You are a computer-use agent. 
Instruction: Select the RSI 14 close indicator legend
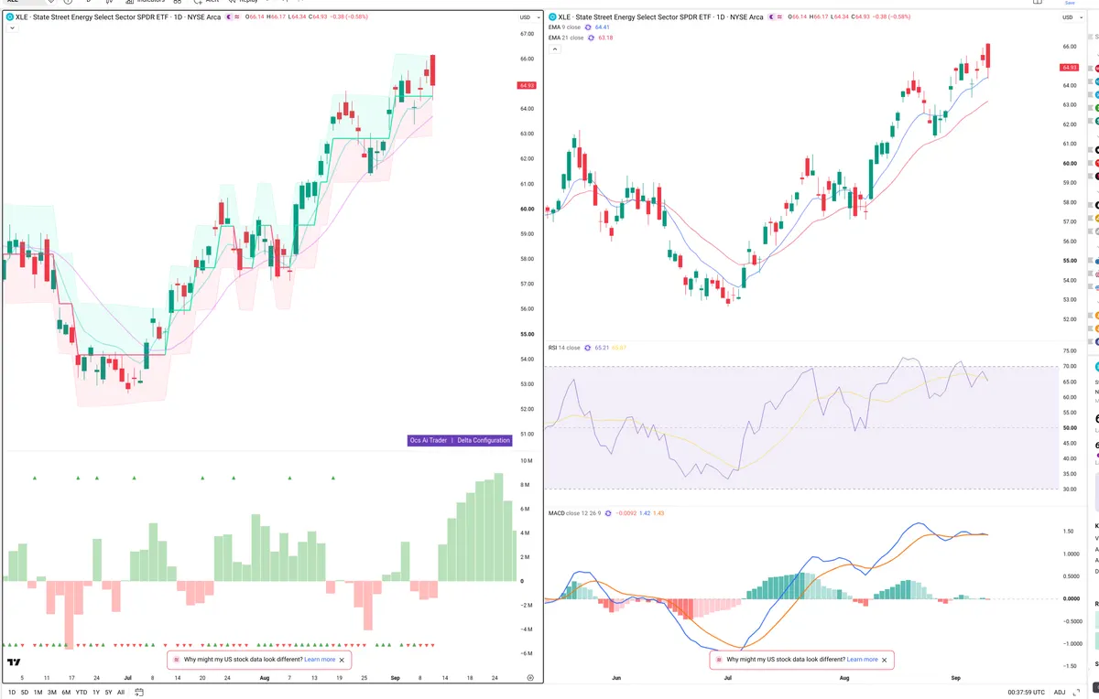pos(564,348)
